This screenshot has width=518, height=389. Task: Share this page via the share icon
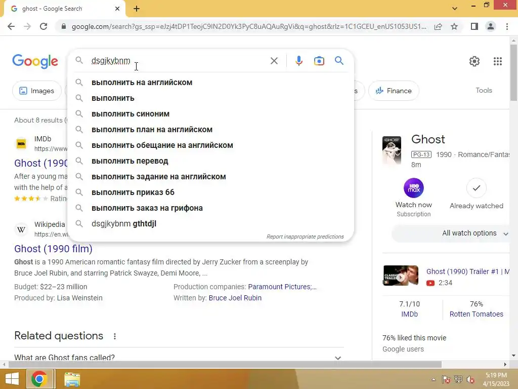(438, 26)
